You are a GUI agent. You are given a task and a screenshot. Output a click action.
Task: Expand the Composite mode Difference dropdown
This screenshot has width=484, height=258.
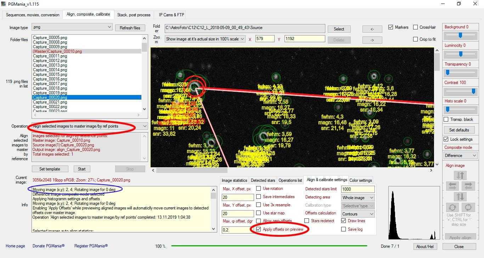[474, 156]
